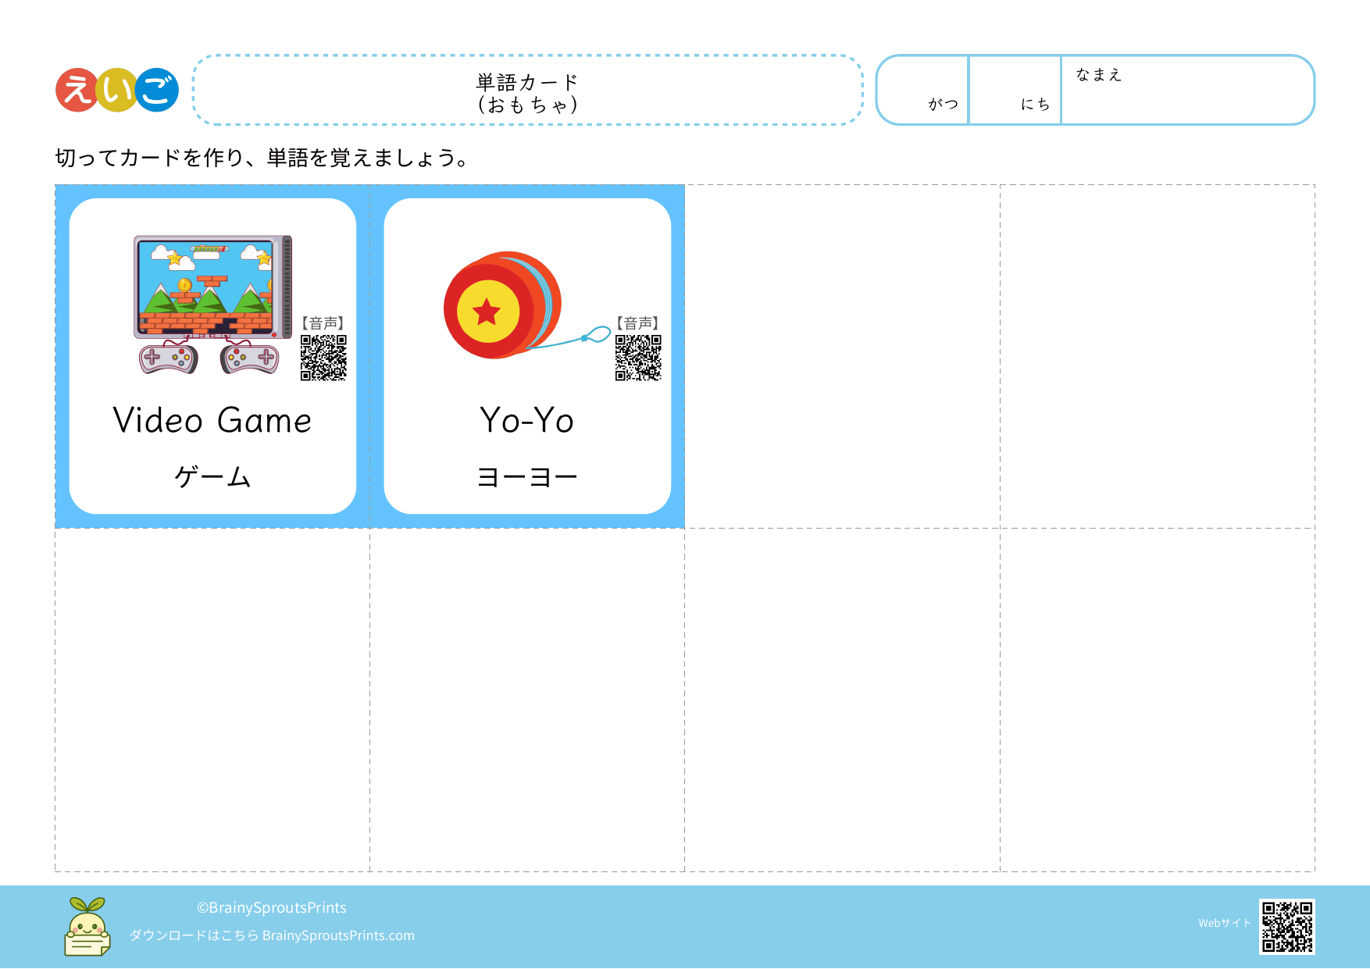This screenshot has height=969, width=1370.
Task: Open the BrainySproutsPrints.com download link
Action: 338,935
